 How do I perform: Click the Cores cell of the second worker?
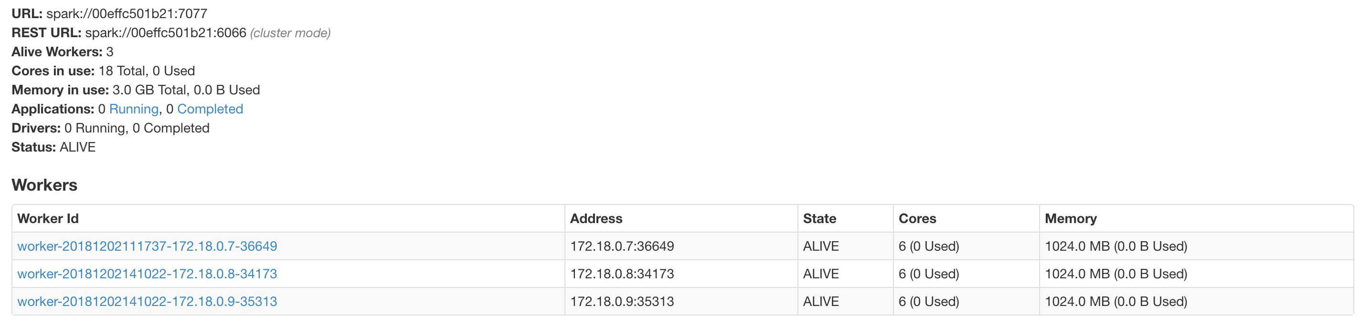pyautogui.click(x=929, y=274)
